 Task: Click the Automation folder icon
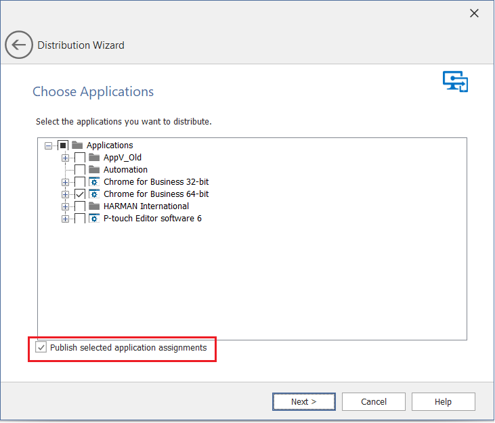[x=94, y=170]
